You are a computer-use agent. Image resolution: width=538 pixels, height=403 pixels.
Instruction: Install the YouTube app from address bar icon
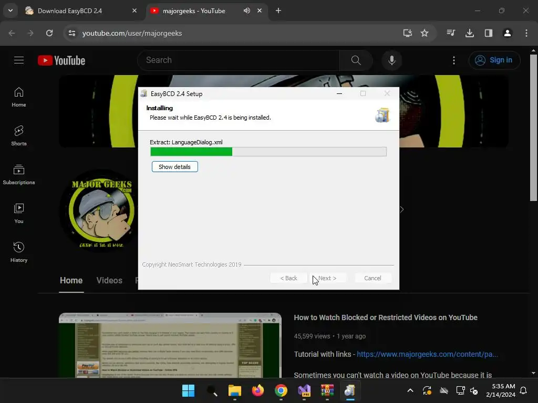(x=407, y=33)
